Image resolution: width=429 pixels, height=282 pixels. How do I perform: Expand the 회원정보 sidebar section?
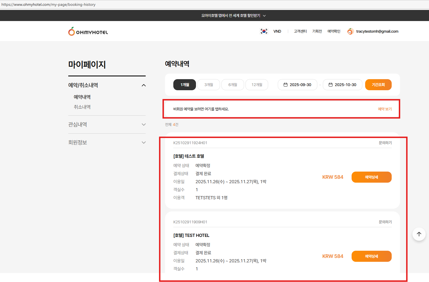click(x=144, y=143)
